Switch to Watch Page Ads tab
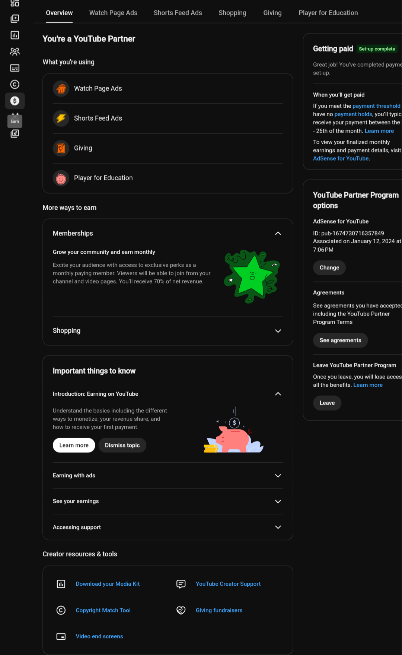The height and width of the screenshot is (655, 402). point(113,13)
